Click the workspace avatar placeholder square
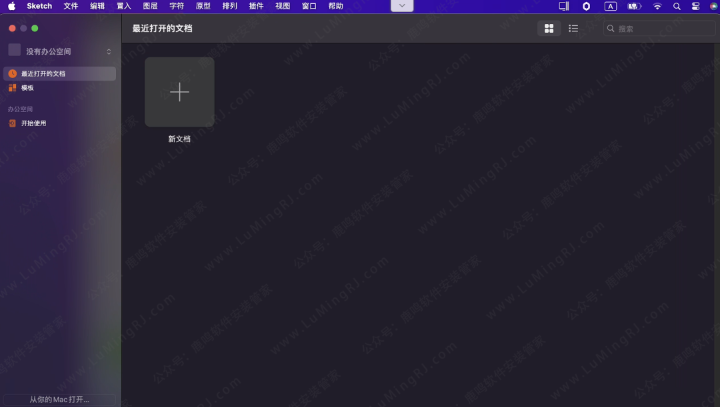This screenshot has height=407, width=720. [14, 49]
